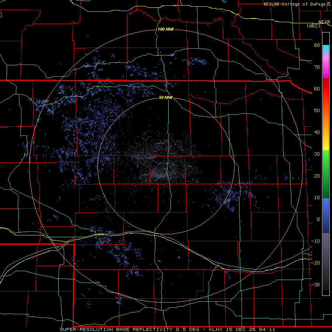Click the 40 value on the dBZ scale

tap(317, 132)
